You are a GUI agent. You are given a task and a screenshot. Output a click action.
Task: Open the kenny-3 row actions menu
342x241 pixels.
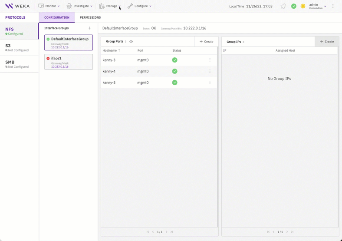210,60
